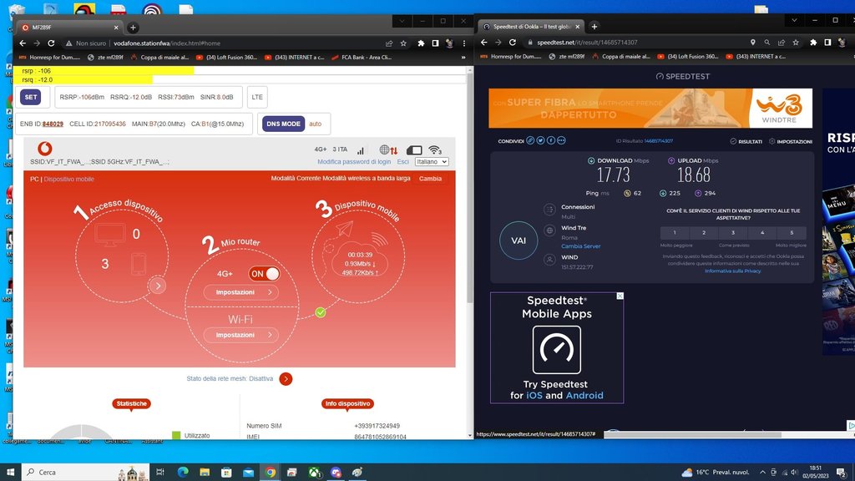Reload the Vodafone router page
This screenshot has height=481, width=855.
(51, 43)
